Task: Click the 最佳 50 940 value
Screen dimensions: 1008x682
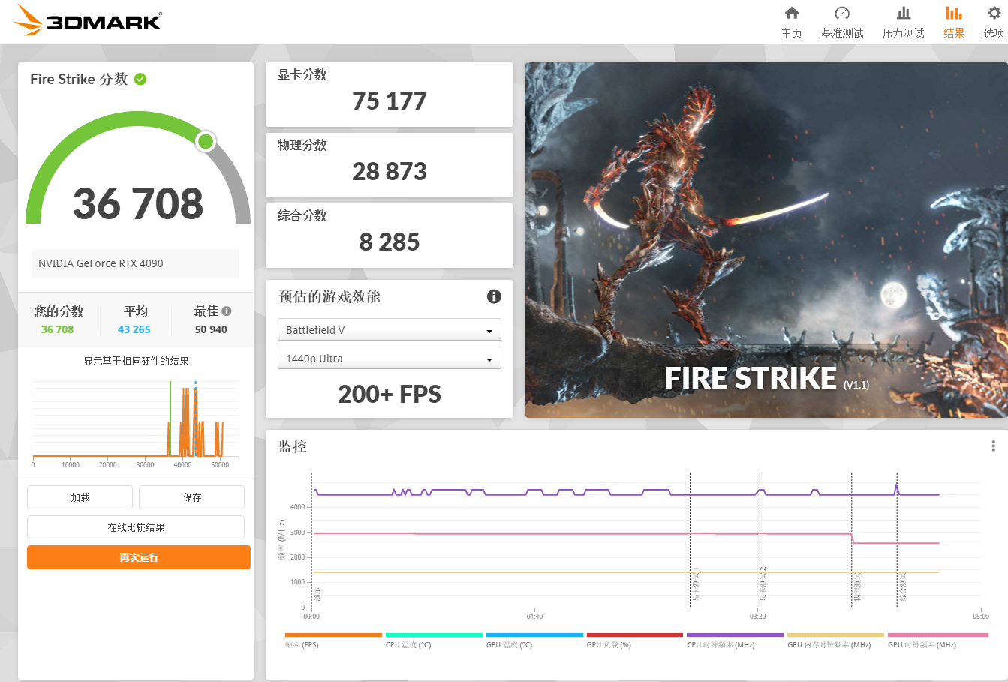Action: [211, 329]
